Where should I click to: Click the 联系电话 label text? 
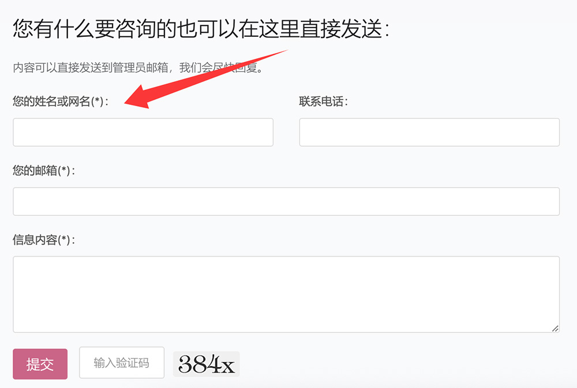coord(323,101)
